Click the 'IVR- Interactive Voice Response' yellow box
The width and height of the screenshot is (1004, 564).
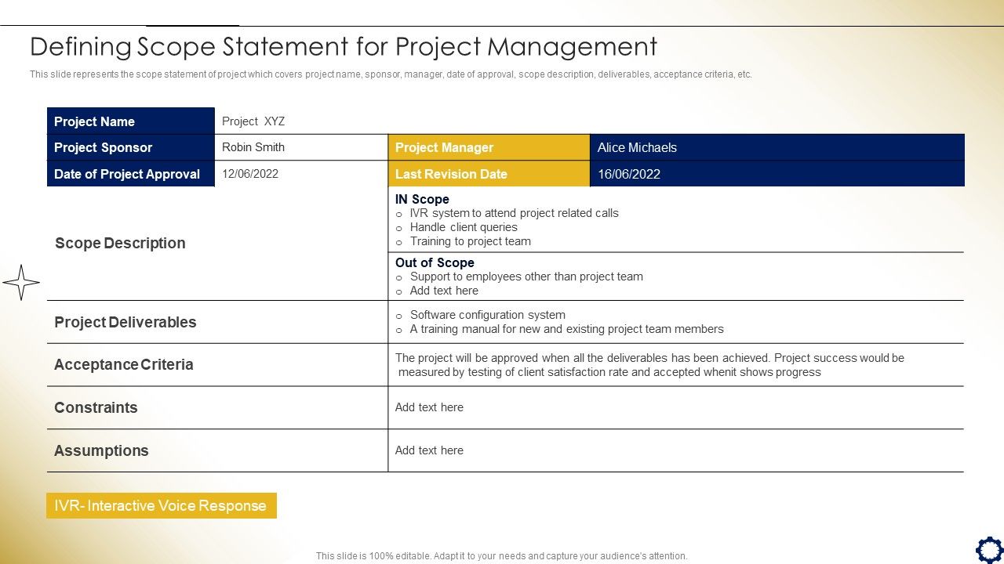pyautogui.click(x=162, y=505)
